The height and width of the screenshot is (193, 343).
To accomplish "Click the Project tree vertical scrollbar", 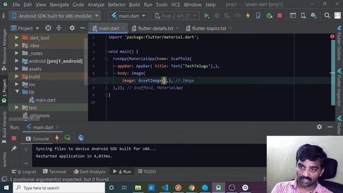I will tap(86, 62).
